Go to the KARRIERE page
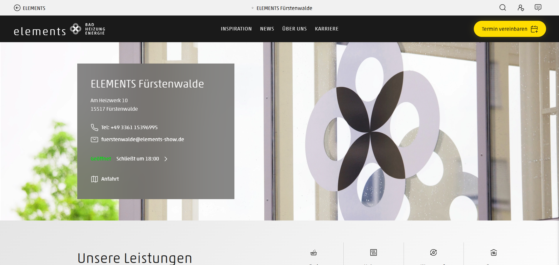Screen dimensions: 559x265 tap(327, 29)
